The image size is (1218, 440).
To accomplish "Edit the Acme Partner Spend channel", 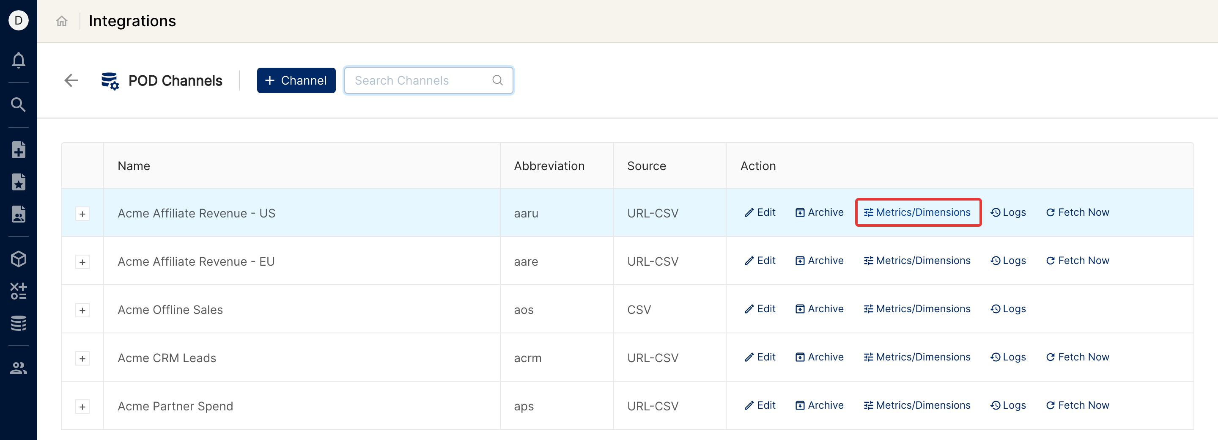I will click(760, 405).
